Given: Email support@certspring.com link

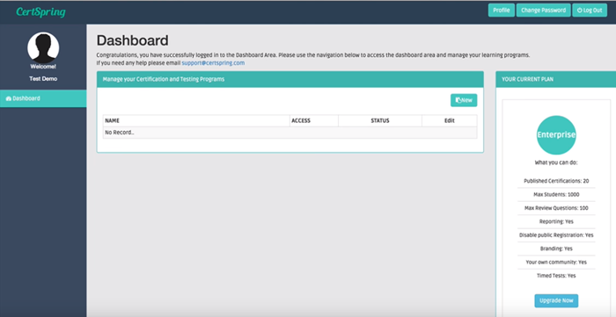Looking at the screenshot, I should (x=213, y=62).
